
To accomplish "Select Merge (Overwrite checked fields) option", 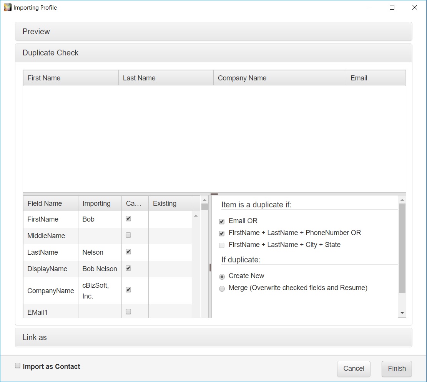I will (x=222, y=289).
